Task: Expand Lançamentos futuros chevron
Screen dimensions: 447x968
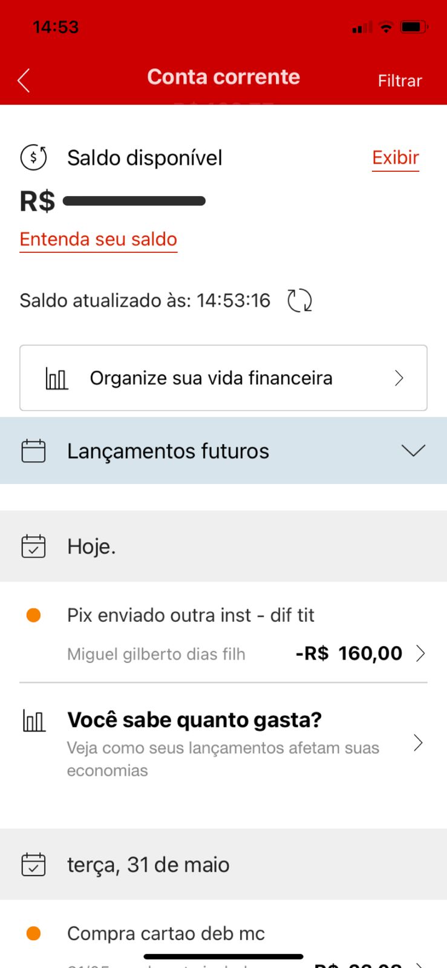Action: (413, 451)
